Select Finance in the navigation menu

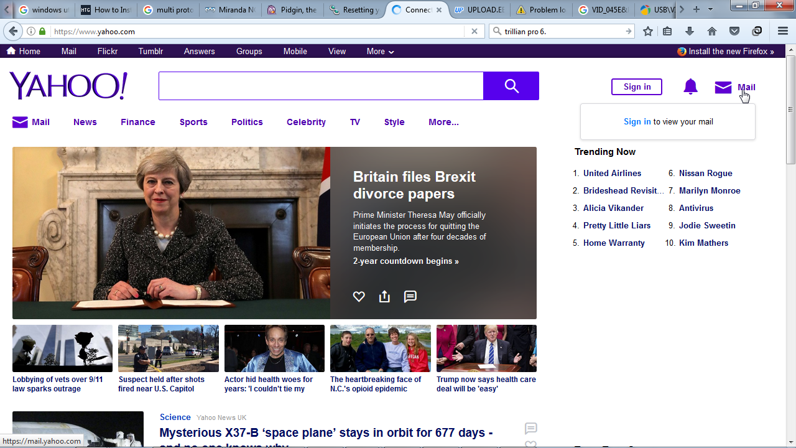138,122
